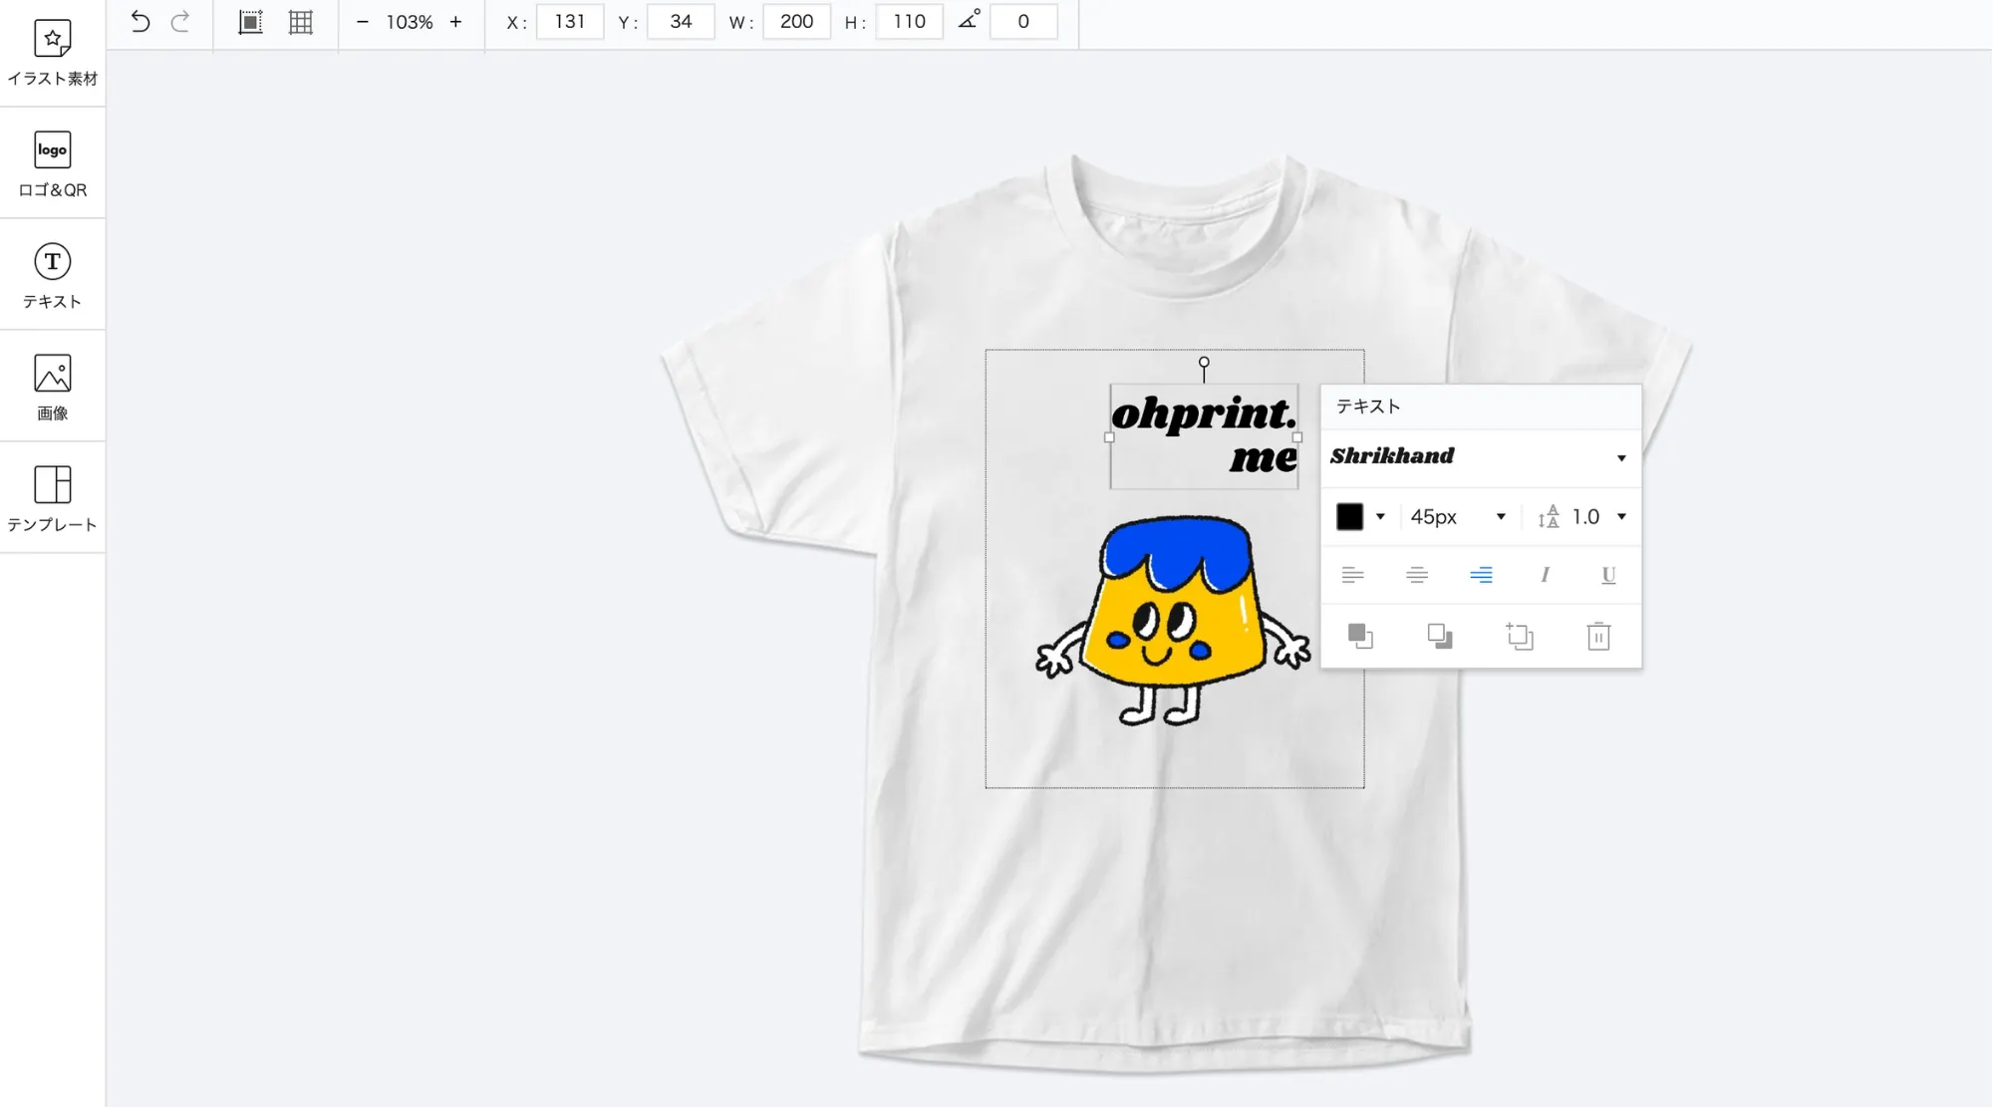Zoom out with the minus button

coord(363,22)
